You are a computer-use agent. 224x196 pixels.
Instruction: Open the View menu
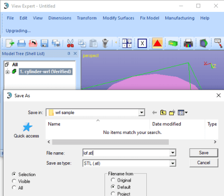pos(38,18)
